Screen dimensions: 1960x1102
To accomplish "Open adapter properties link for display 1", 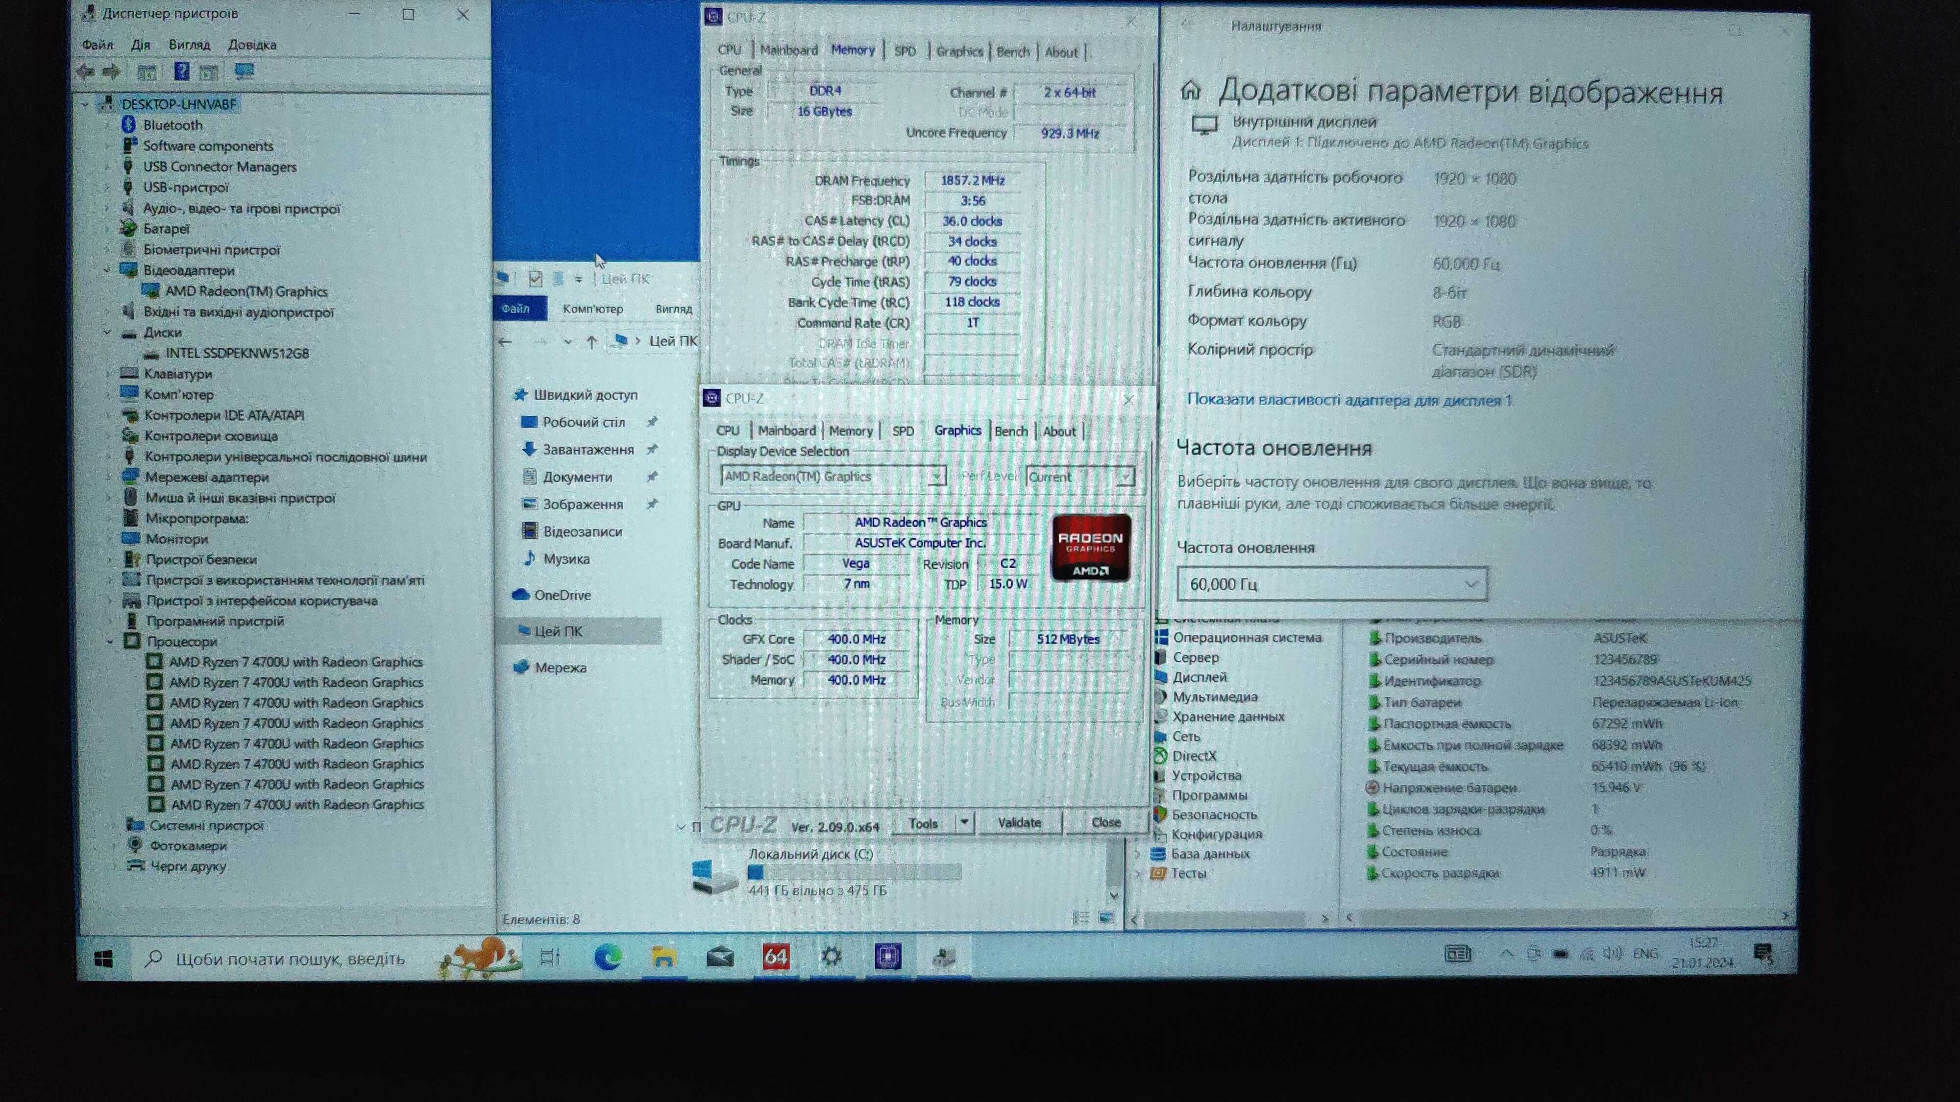I will tap(1350, 400).
